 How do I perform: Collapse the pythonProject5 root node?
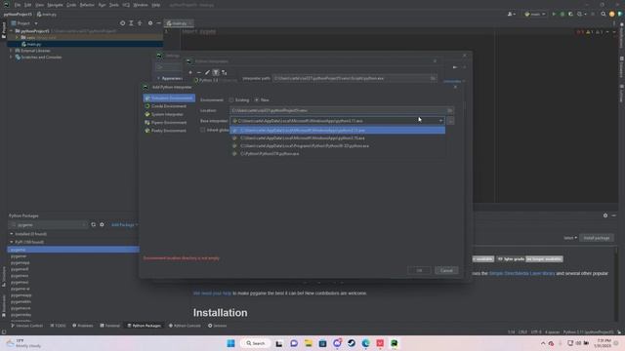(x=11, y=31)
